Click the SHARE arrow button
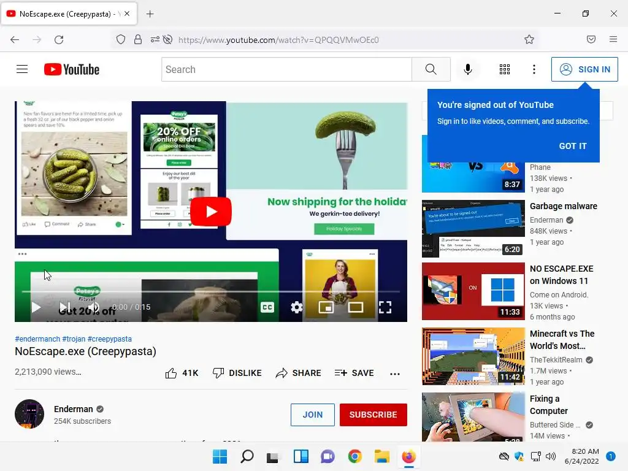The height and width of the screenshot is (471, 628). pyautogui.click(x=298, y=373)
